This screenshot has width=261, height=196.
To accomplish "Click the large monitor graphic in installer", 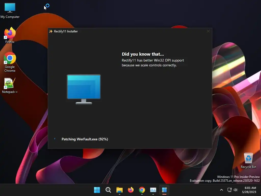I will (x=84, y=90).
